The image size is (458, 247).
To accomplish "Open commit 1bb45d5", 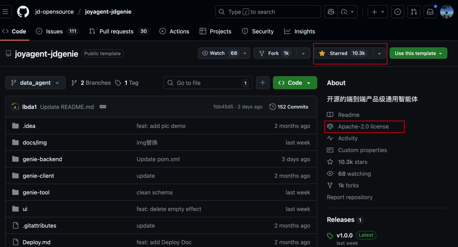I will (223, 107).
